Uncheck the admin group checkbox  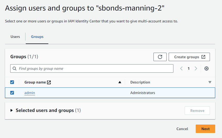coord(12,93)
